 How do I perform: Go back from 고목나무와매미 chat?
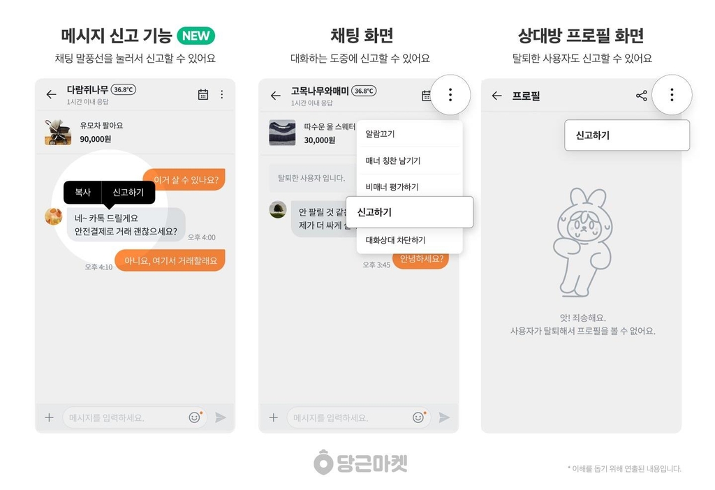pos(275,95)
